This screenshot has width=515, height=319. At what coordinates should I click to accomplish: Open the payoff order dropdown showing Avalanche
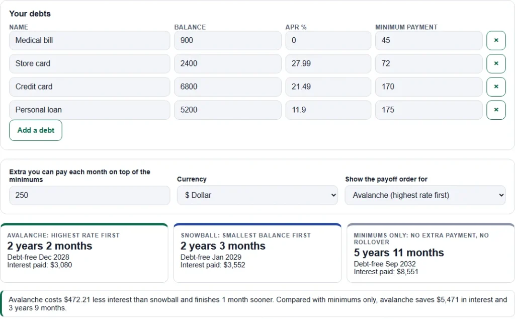click(425, 195)
